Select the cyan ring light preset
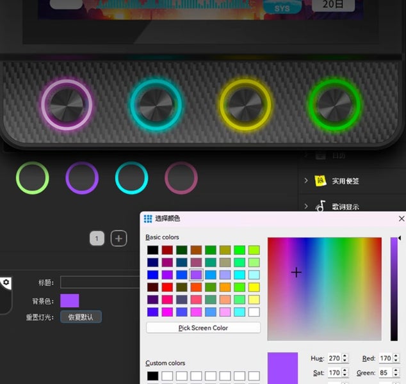The width and height of the screenshot is (406, 384). tap(131, 178)
